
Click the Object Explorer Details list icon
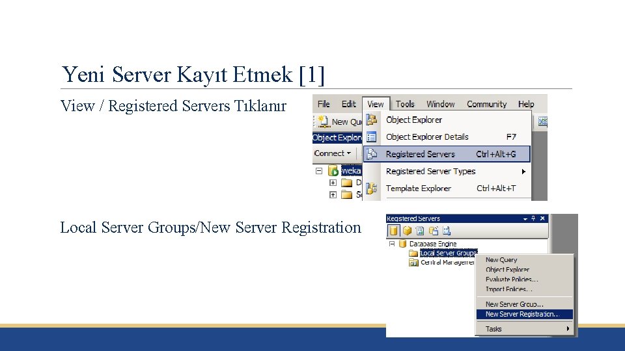[372, 137]
